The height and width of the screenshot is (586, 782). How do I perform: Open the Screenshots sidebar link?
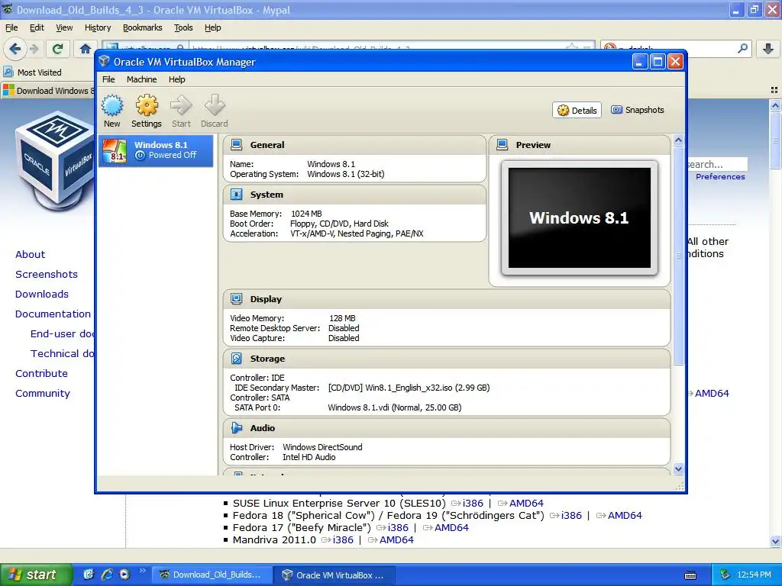tap(47, 275)
